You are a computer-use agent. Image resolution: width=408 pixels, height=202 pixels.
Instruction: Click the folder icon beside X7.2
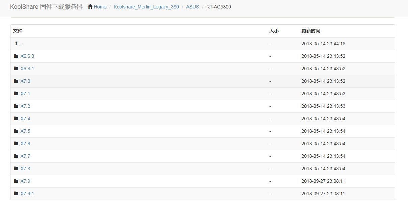coord(16,106)
